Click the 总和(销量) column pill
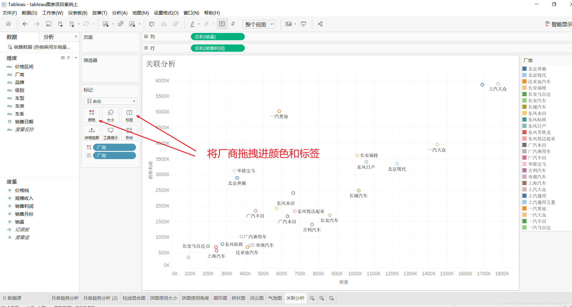Screen dimensions: 572x307 click(x=218, y=37)
